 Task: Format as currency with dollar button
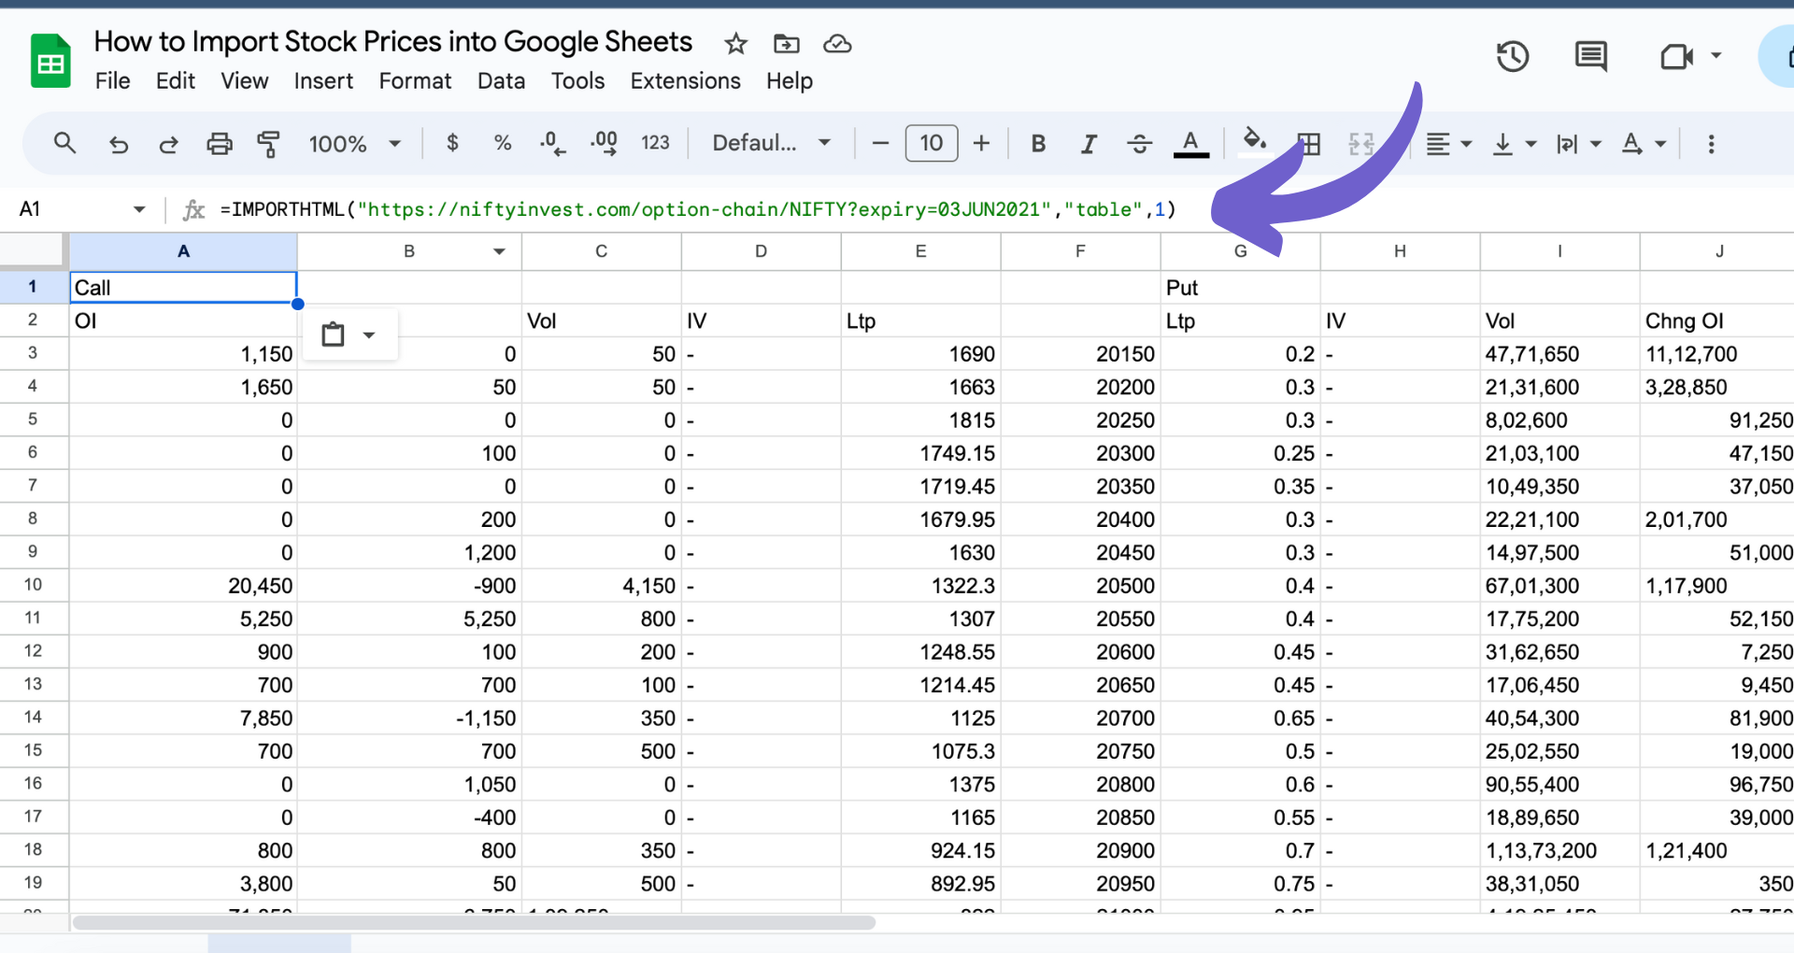point(452,143)
